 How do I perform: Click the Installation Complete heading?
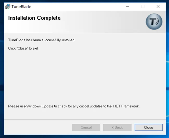[34, 18]
